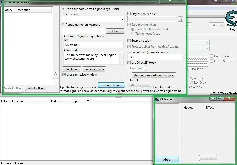
Task: Minimize the CETrainer window
Action: [213, 98]
